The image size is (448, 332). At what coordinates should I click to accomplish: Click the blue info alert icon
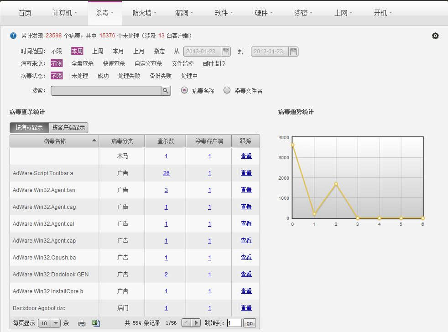pos(13,36)
